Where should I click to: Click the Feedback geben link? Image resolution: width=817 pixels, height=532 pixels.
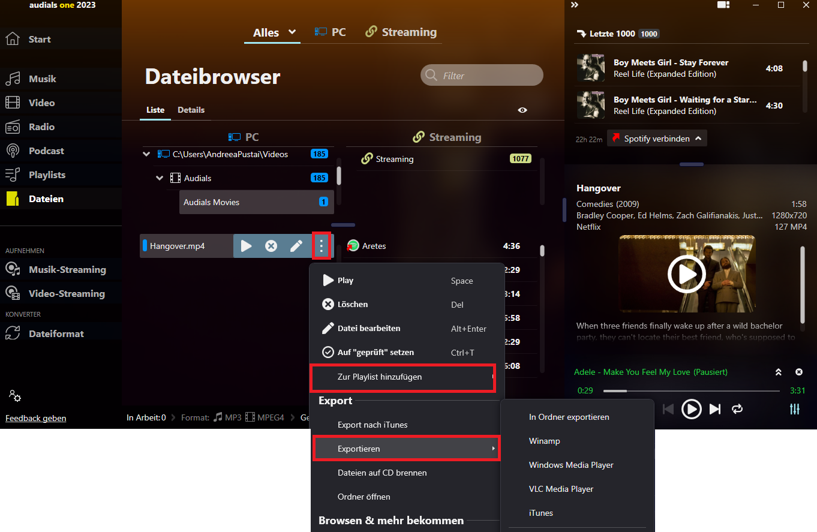(35, 419)
